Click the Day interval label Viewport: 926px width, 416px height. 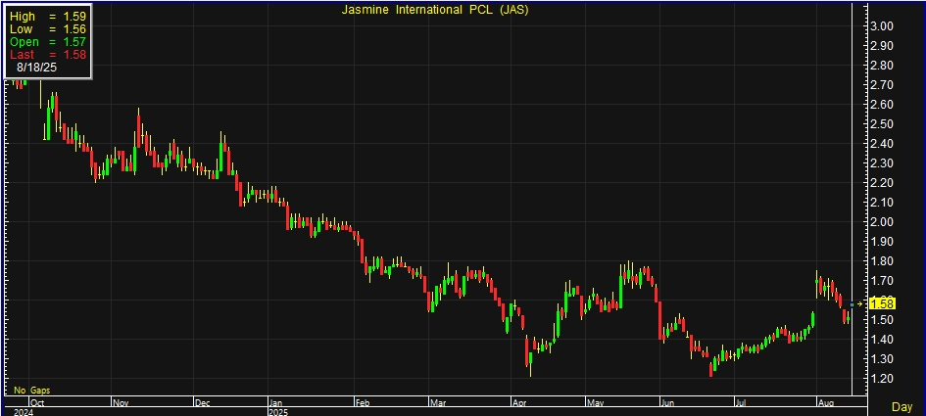click(x=902, y=406)
